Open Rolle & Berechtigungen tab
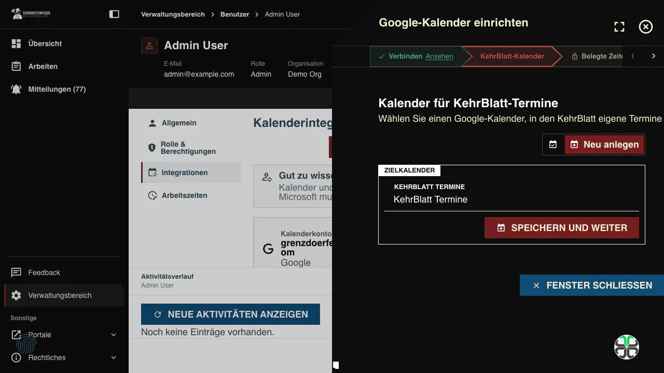This screenshot has height=373, width=664. 191,148
